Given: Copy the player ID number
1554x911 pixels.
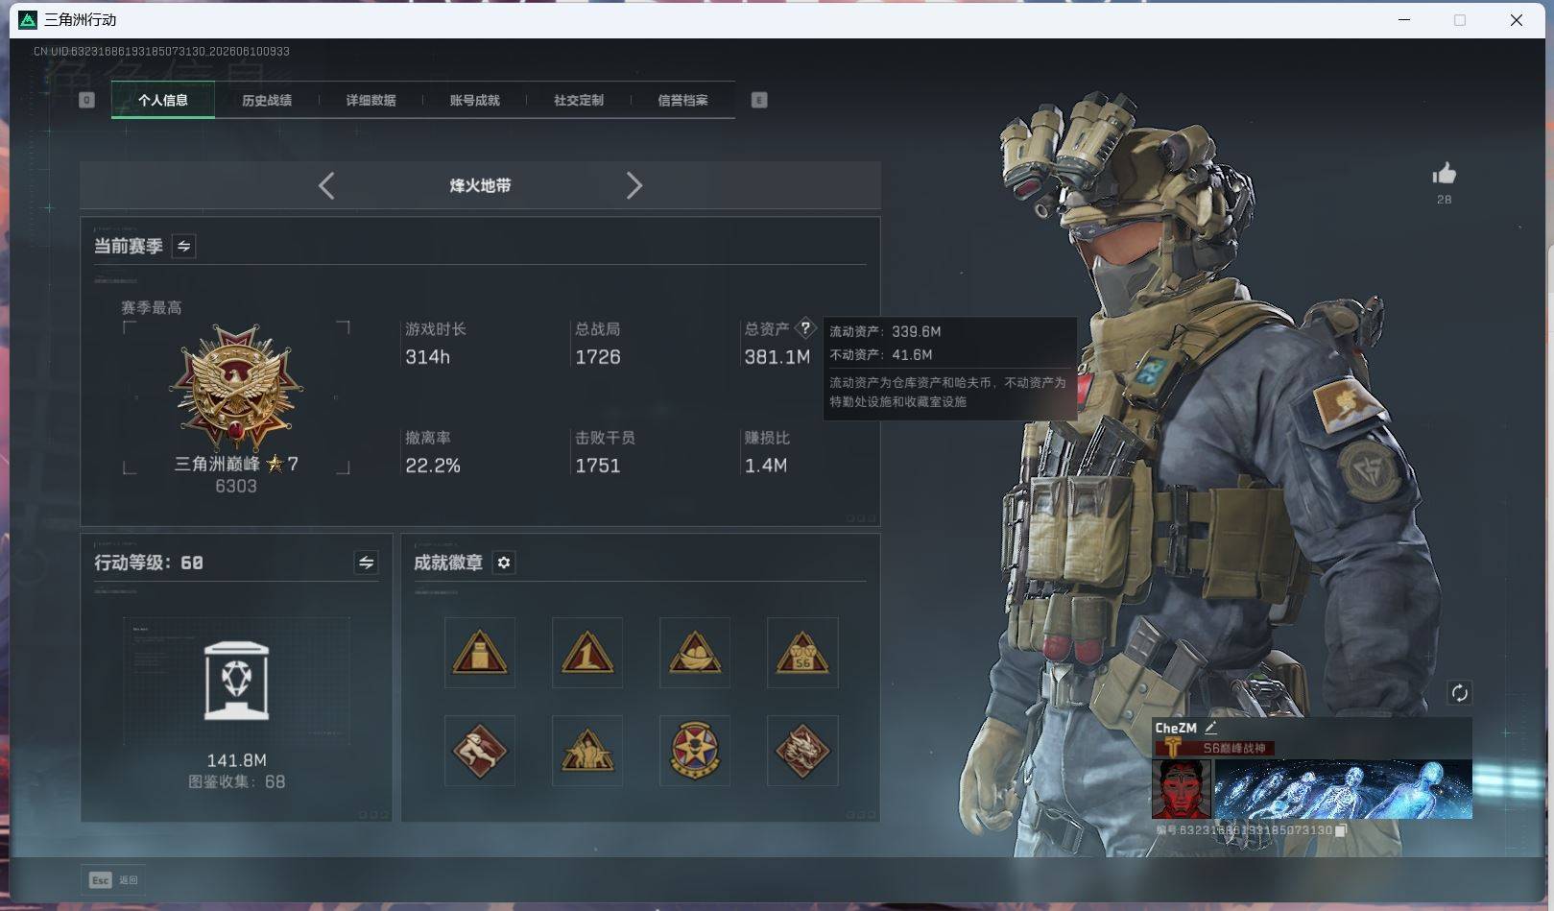Looking at the screenshot, I should 1341,830.
